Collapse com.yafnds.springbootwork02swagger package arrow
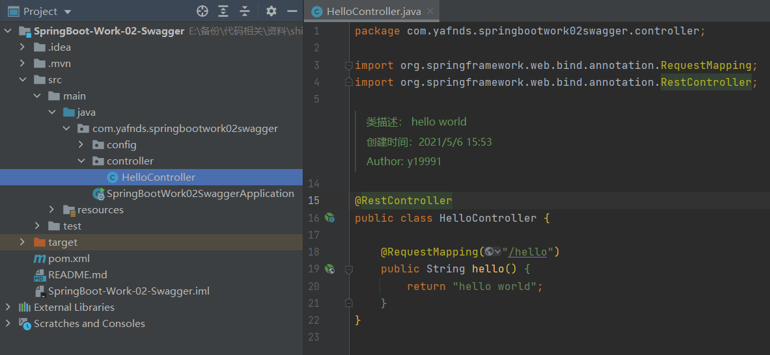Viewport: 770px width, 355px height. [x=66, y=129]
